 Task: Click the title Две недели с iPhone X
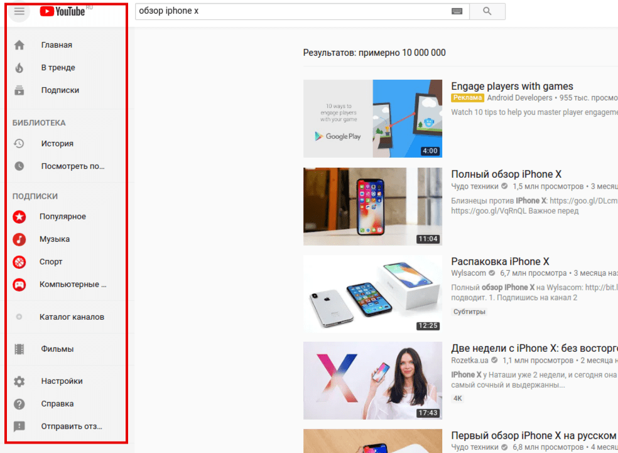click(534, 349)
